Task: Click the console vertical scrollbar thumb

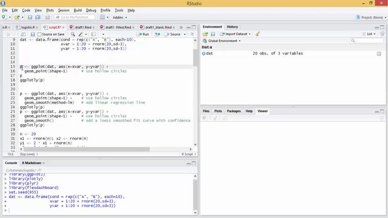Action: tap(195, 194)
